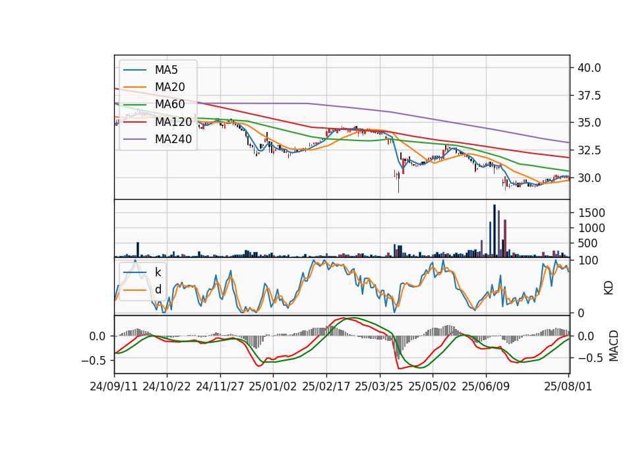Click the −0.5 label on left MACD axis

[x=94, y=360]
